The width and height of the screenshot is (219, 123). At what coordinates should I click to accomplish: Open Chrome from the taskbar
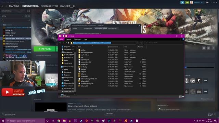tap(59, 121)
